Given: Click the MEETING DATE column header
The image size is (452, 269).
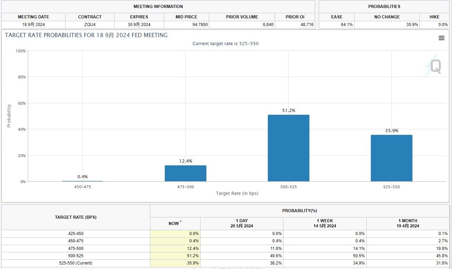Looking at the screenshot, I should (33, 17).
